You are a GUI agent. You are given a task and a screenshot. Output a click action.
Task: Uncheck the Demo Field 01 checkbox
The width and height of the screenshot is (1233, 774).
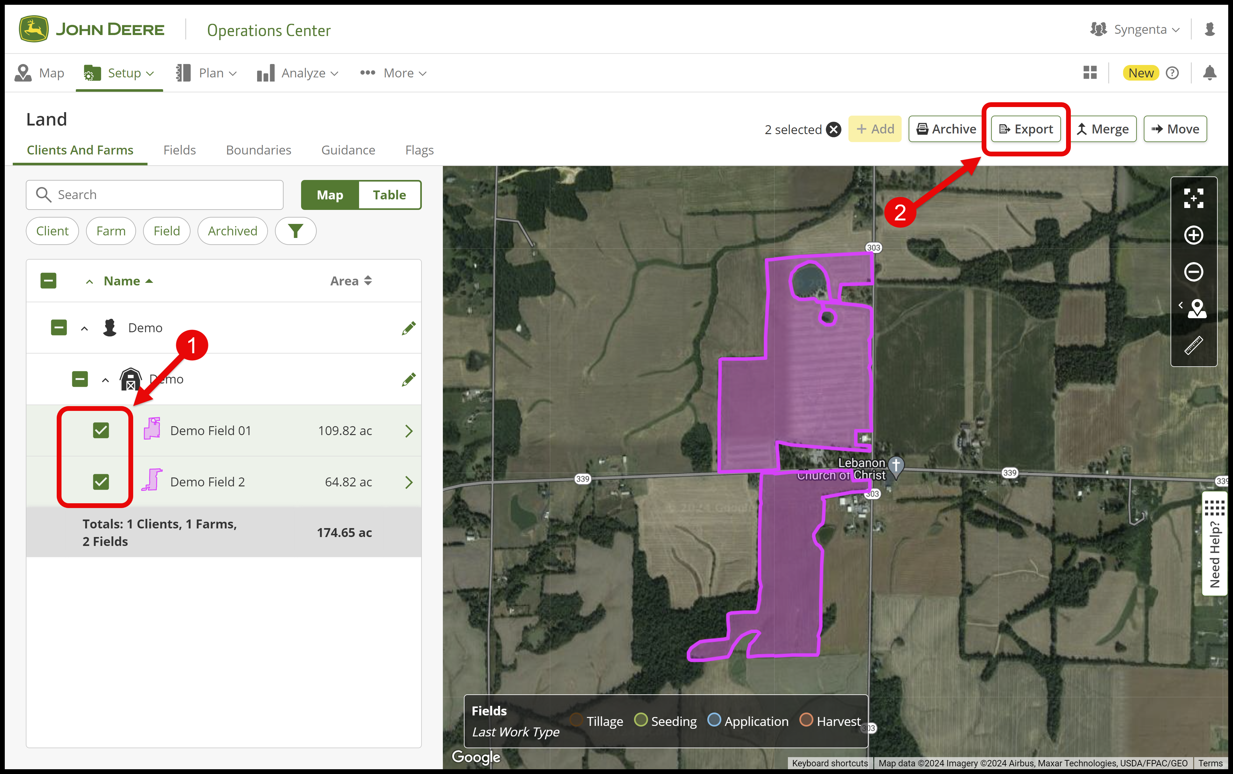click(101, 431)
